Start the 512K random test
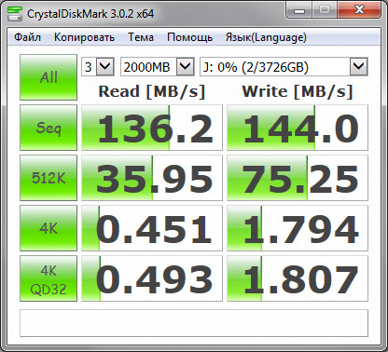This screenshot has height=352, width=388. pyautogui.click(x=48, y=178)
